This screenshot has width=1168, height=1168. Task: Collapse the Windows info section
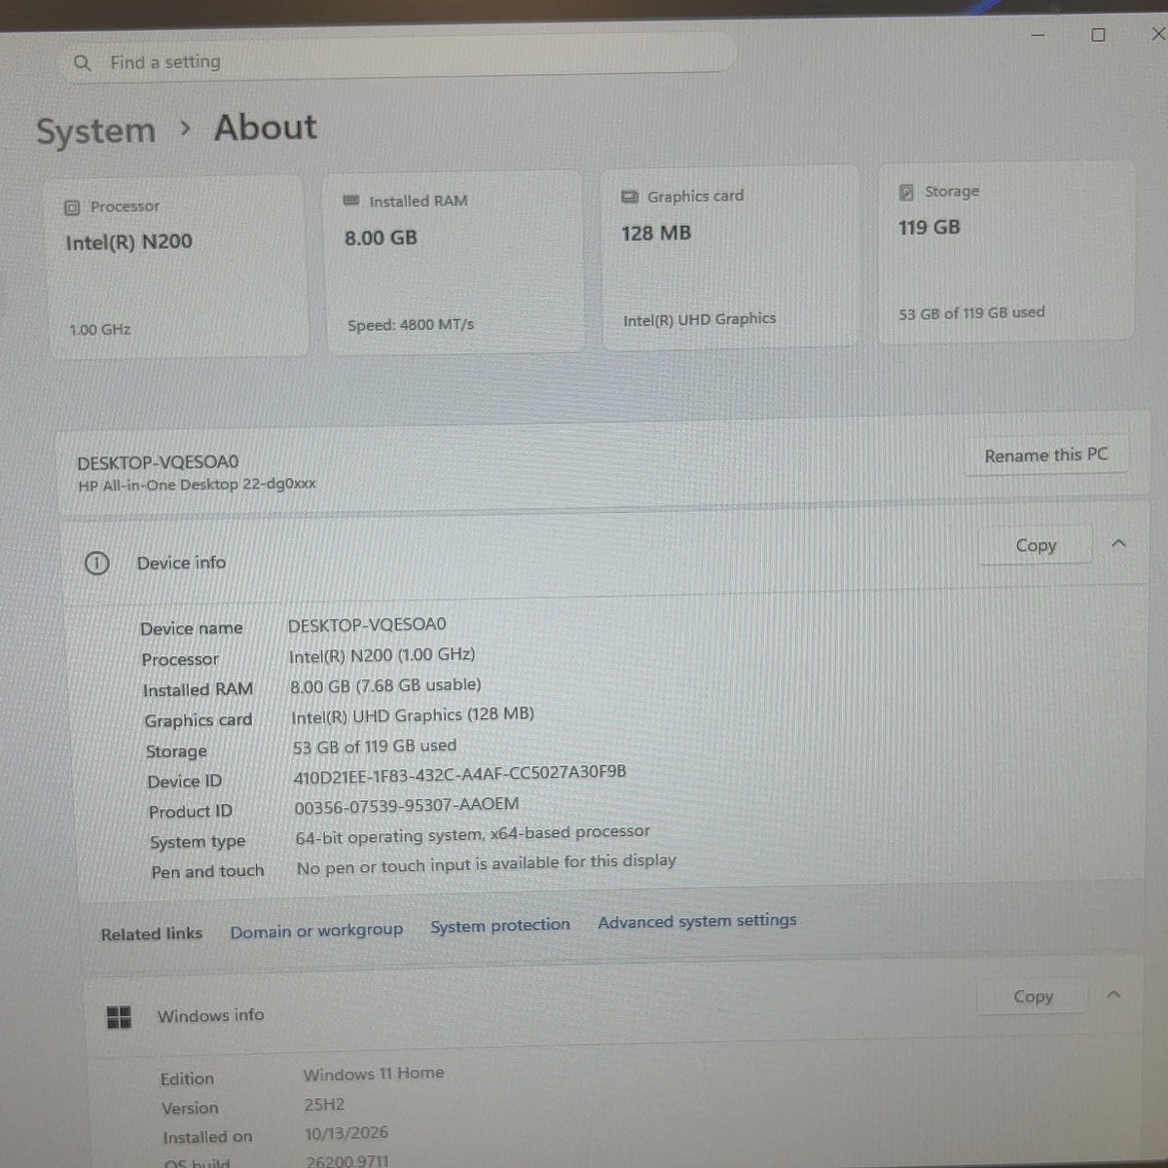[x=1114, y=995]
